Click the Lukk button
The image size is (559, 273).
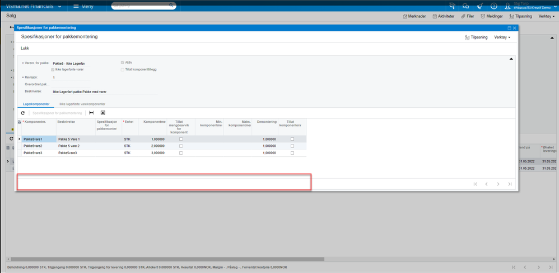coord(25,48)
